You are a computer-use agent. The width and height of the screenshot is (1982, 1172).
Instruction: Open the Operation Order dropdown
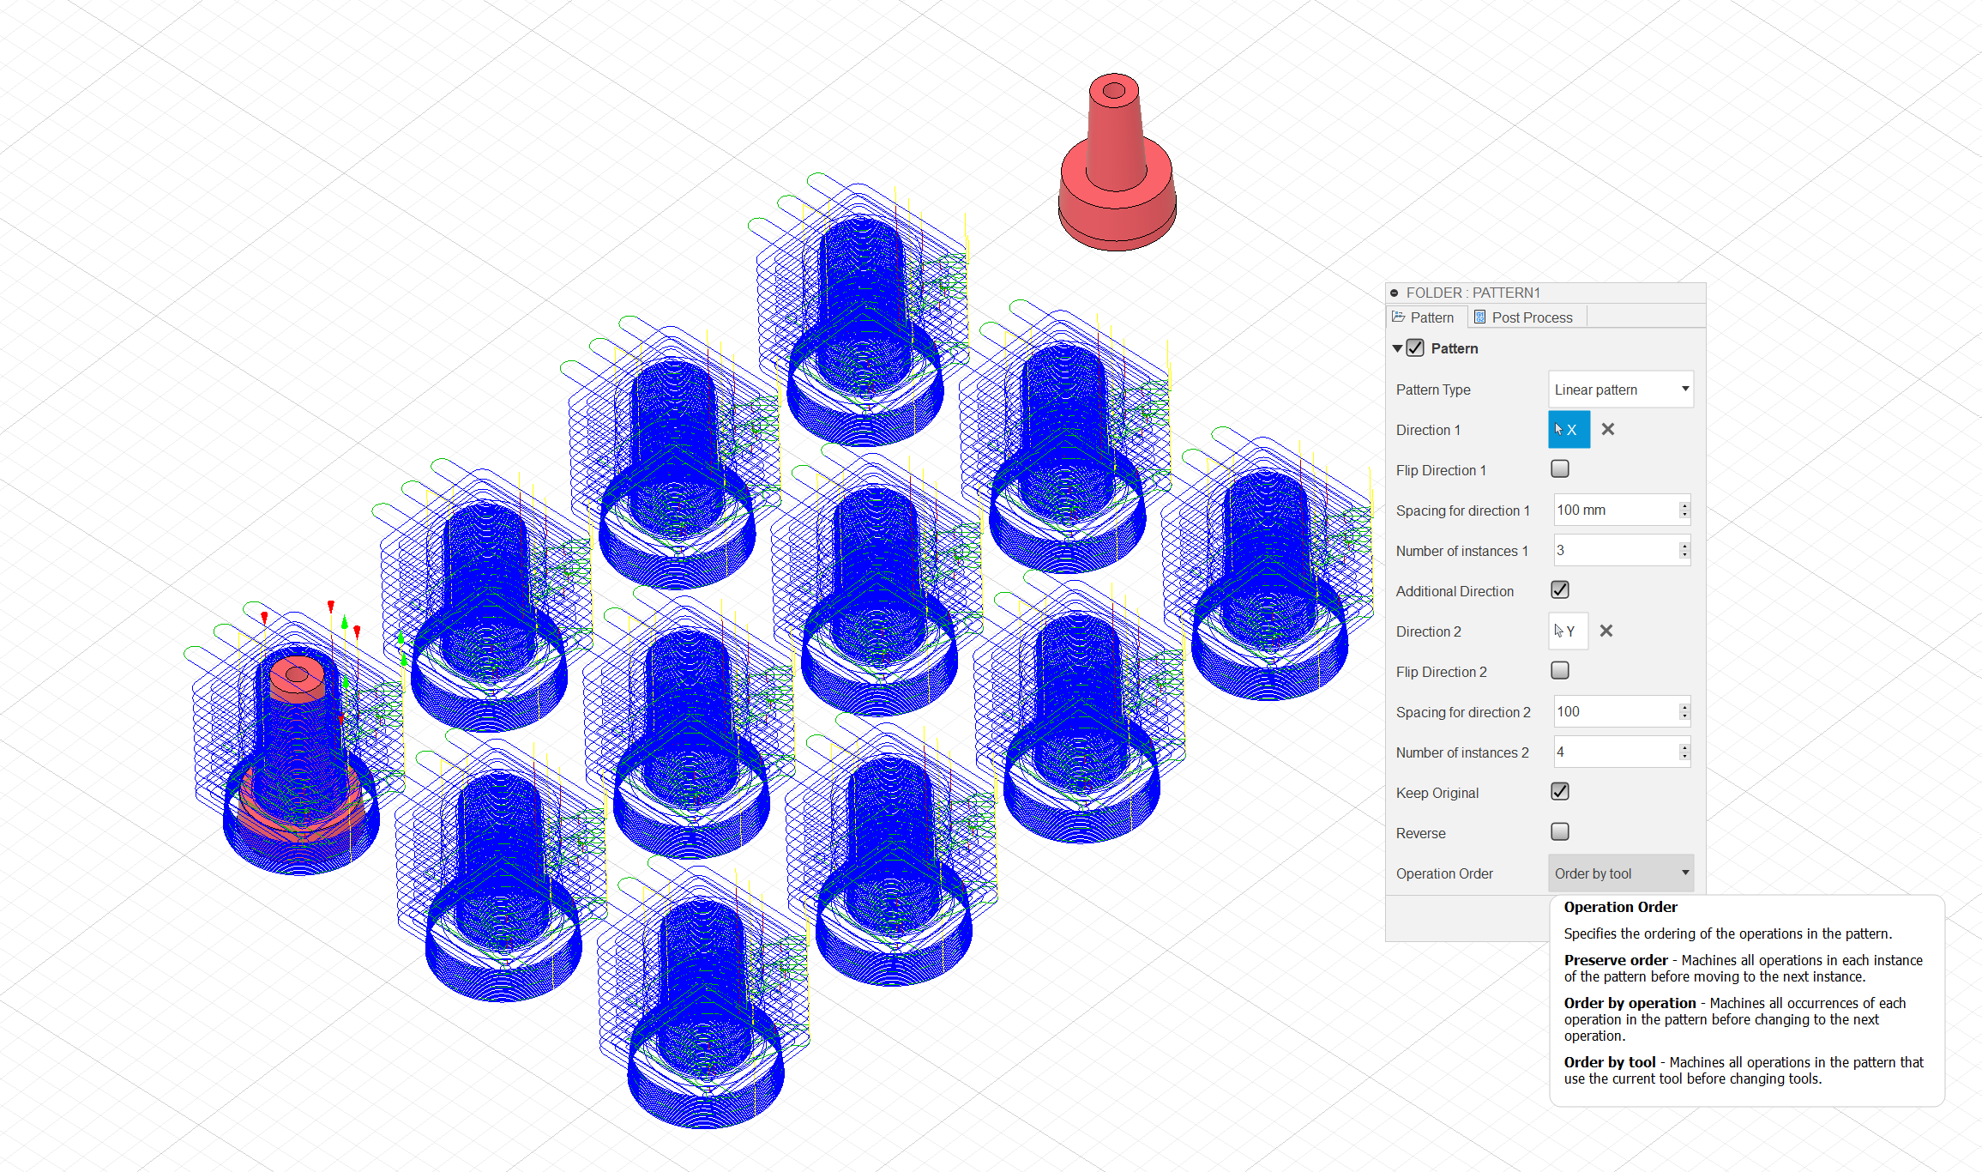pyautogui.click(x=1620, y=873)
